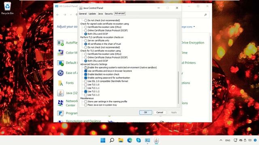The height and width of the screenshot is (145, 259).
Task: Click the up-level arrow in Control Panel
Action: (x=76, y=14)
